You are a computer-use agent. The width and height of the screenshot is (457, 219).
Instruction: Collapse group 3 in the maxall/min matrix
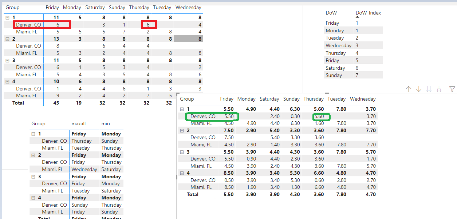point(33,177)
